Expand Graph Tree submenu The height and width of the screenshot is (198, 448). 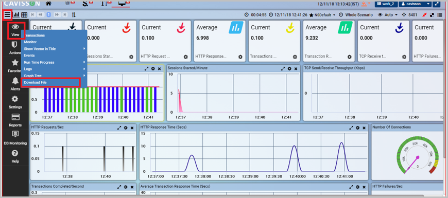click(x=54, y=76)
